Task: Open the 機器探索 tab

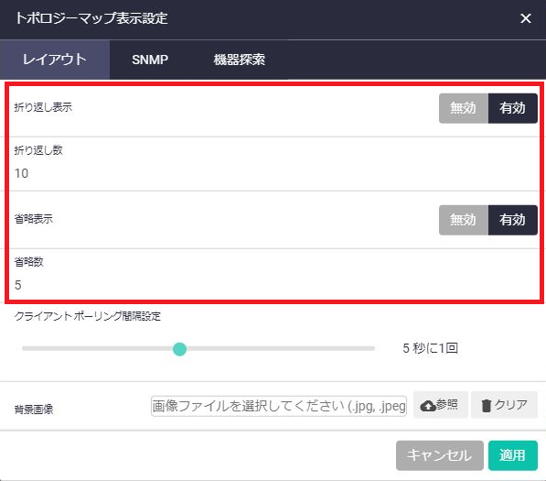Action: coord(240,60)
